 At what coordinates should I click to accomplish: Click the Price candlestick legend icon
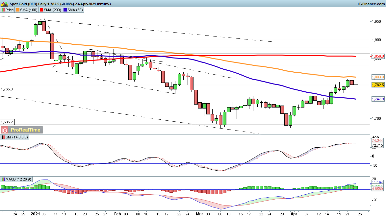click(x=3, y=10)
